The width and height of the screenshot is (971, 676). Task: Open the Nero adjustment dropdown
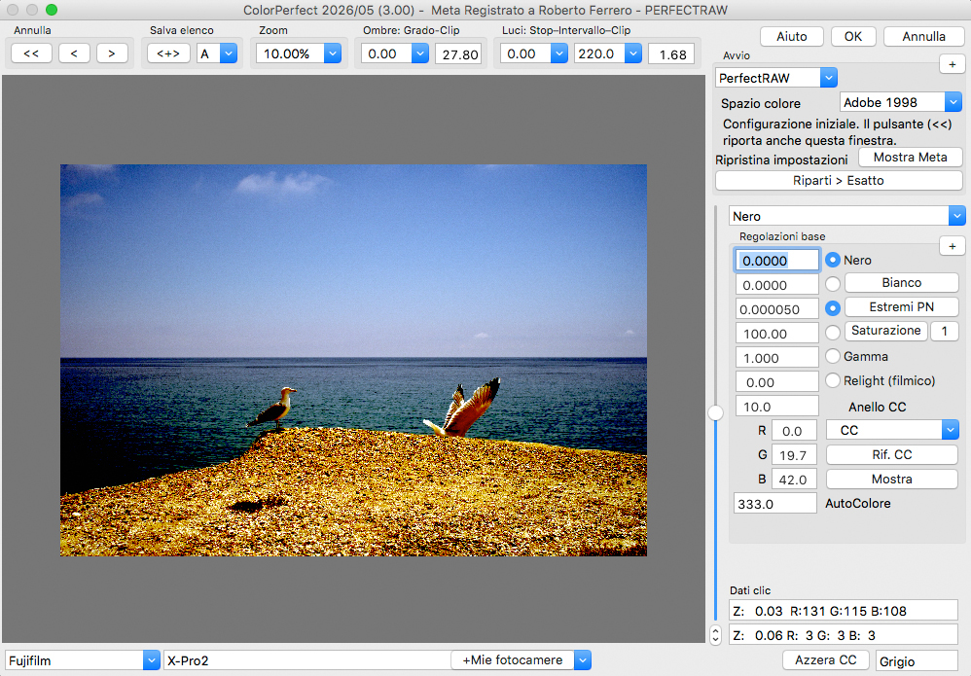(956, 216)
